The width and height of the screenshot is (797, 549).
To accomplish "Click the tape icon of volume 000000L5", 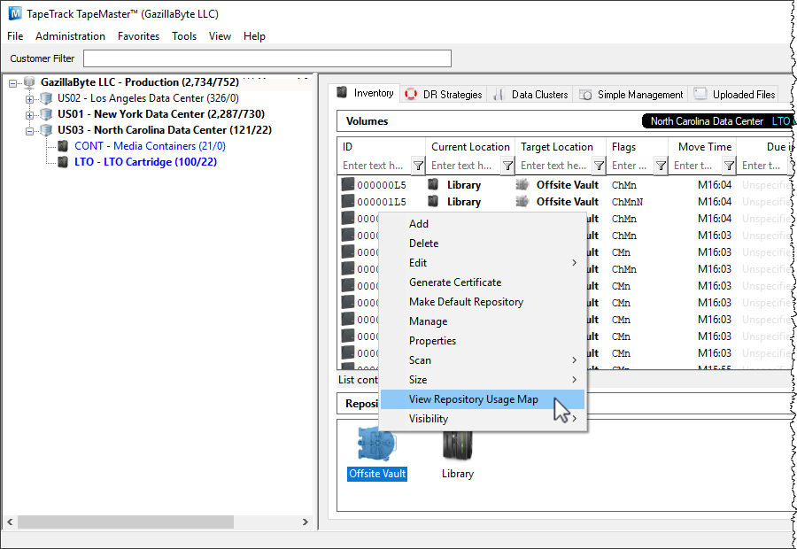I will 348,184.
